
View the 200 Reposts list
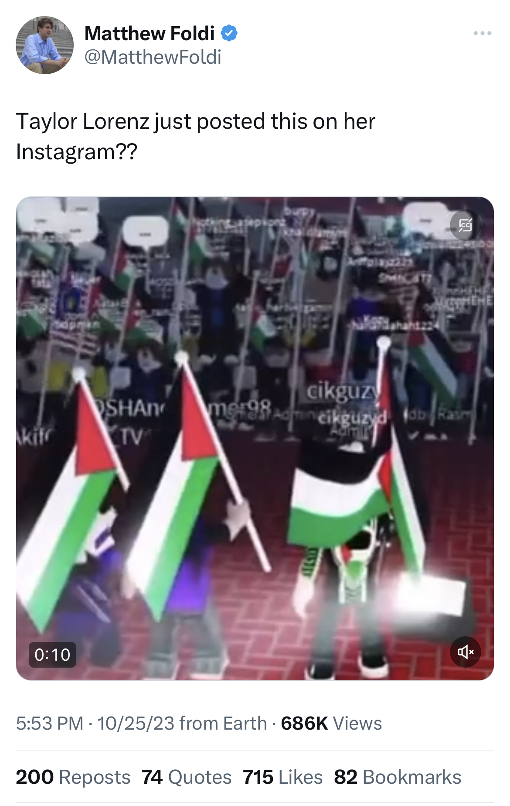pyautogui.click(x=73, y=777)
